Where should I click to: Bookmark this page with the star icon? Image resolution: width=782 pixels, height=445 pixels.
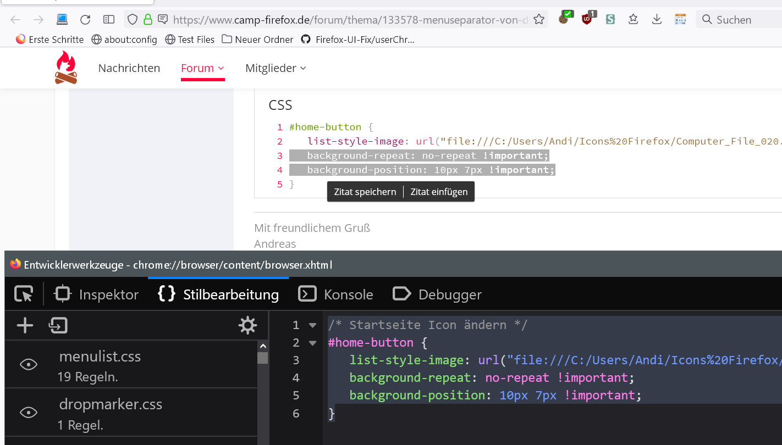coord(539,20)
